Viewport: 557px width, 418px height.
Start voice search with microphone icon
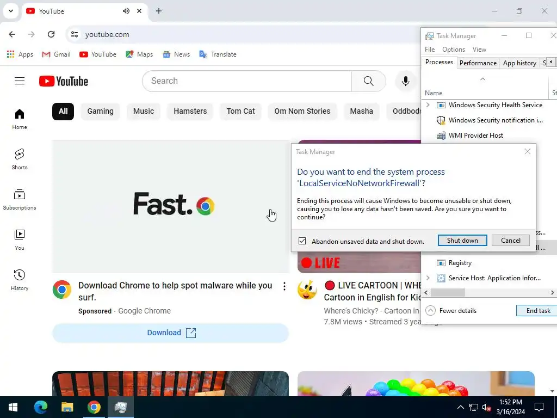click(405, 81)
